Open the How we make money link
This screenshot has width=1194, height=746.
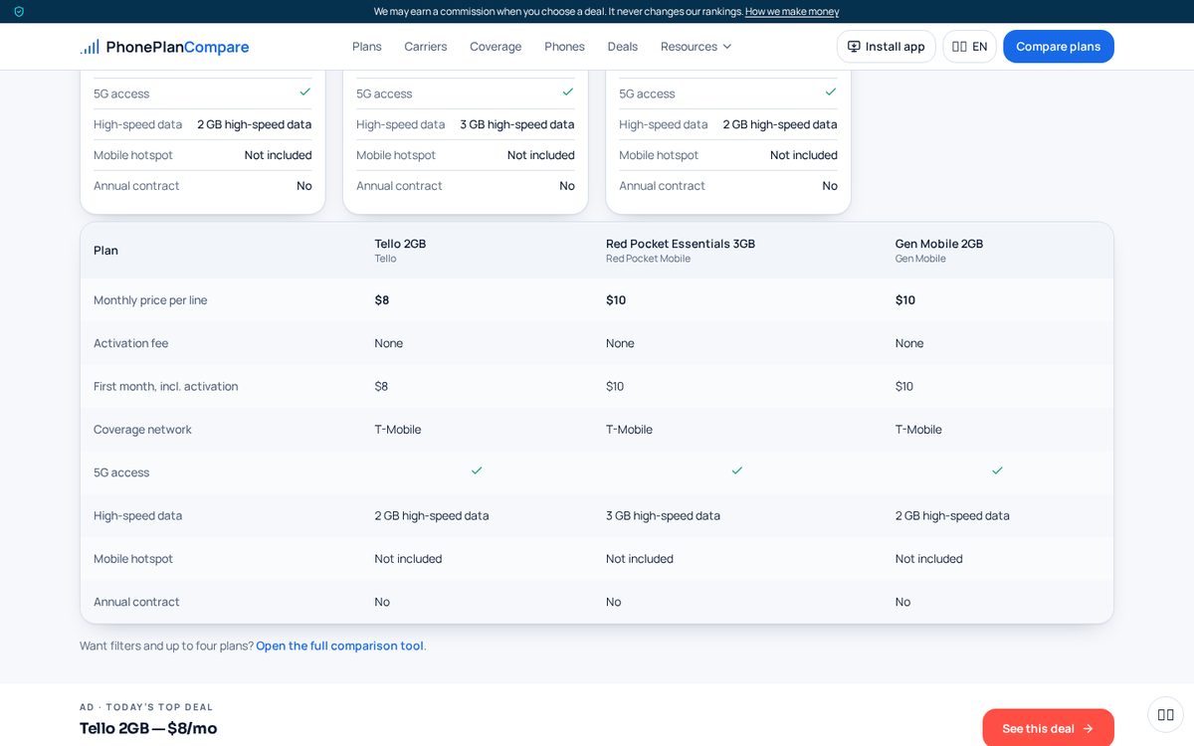[792, 12]
